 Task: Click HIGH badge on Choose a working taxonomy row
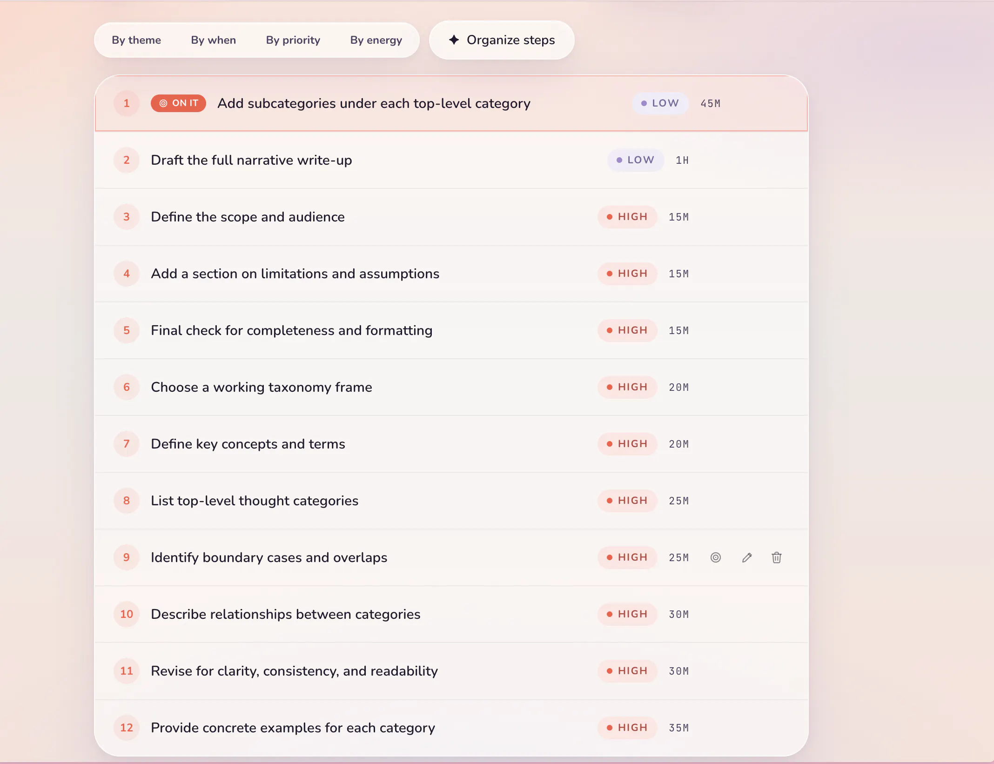click(627, 387)
